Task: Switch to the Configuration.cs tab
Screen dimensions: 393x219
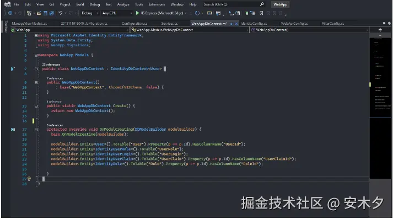Action: [134, 23]
